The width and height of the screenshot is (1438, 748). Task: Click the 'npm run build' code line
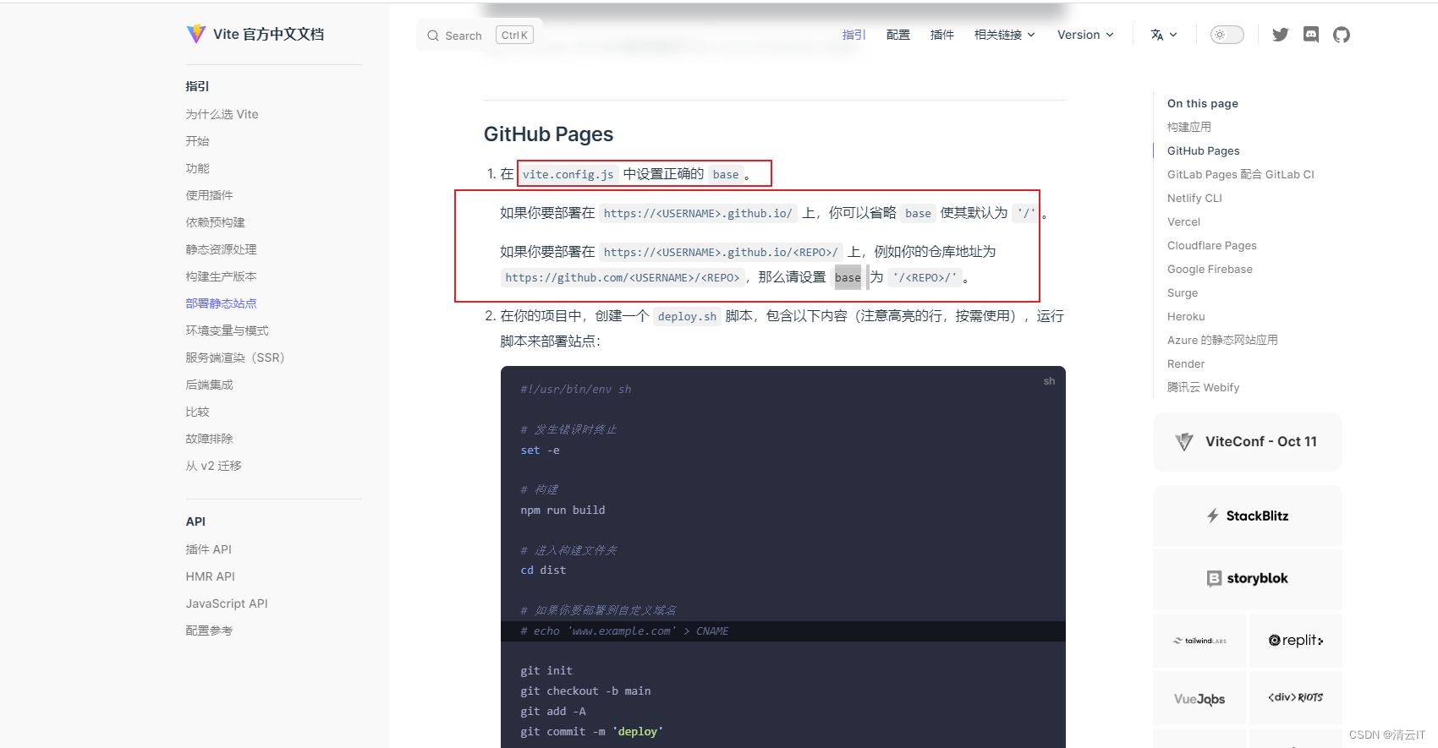coord(563,510)
